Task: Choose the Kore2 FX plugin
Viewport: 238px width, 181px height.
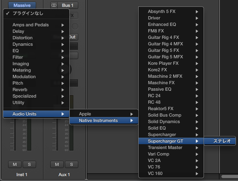Action: click(171, 70)
